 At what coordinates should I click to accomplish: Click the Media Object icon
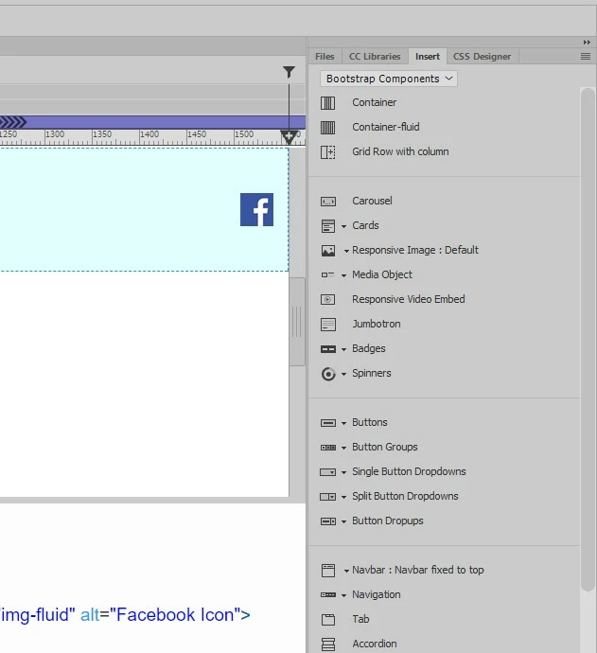coord(327,274)
